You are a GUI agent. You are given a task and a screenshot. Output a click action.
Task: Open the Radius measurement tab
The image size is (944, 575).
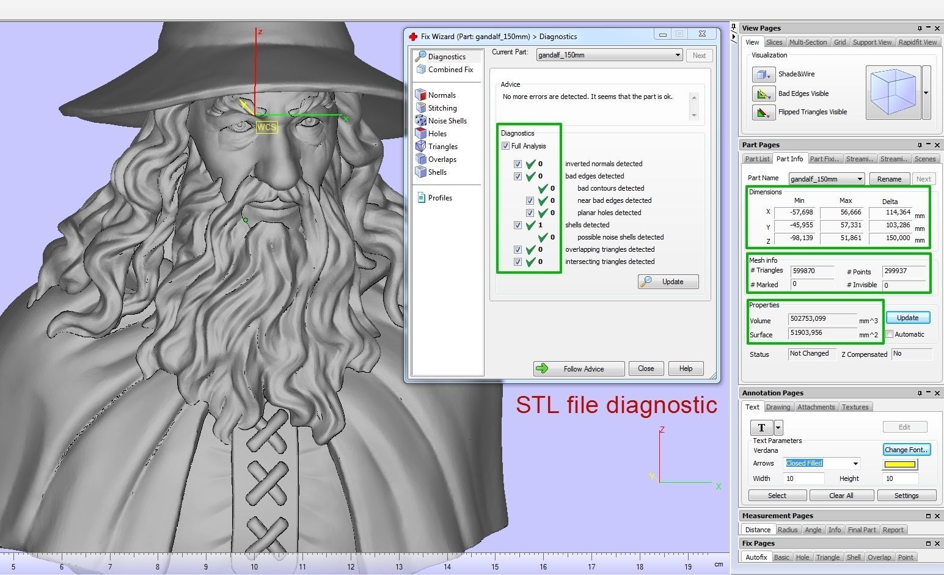point(788,530)
